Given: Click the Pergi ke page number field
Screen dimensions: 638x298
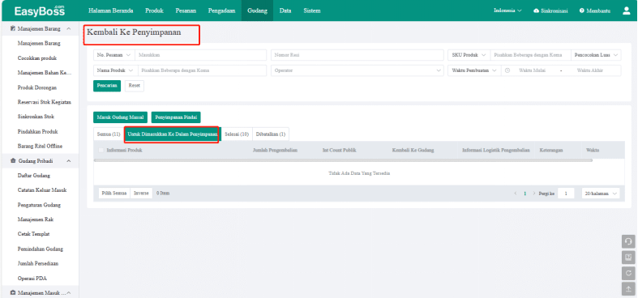Looking at the screenshot, I should pos(566,194).
